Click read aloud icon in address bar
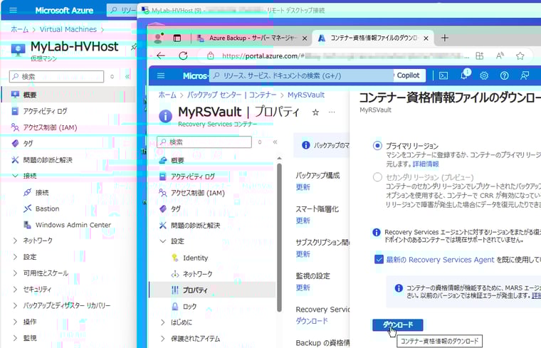The width and height of the screenshot is (541, 348). tap(500, 56)
